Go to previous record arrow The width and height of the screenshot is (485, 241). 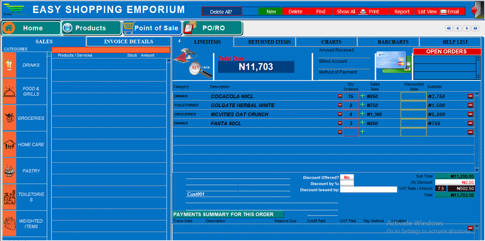pyautogui.click(x=458, y=28)
